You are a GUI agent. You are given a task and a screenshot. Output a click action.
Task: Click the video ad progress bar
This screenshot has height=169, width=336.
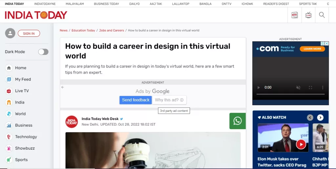click(290, 94)
